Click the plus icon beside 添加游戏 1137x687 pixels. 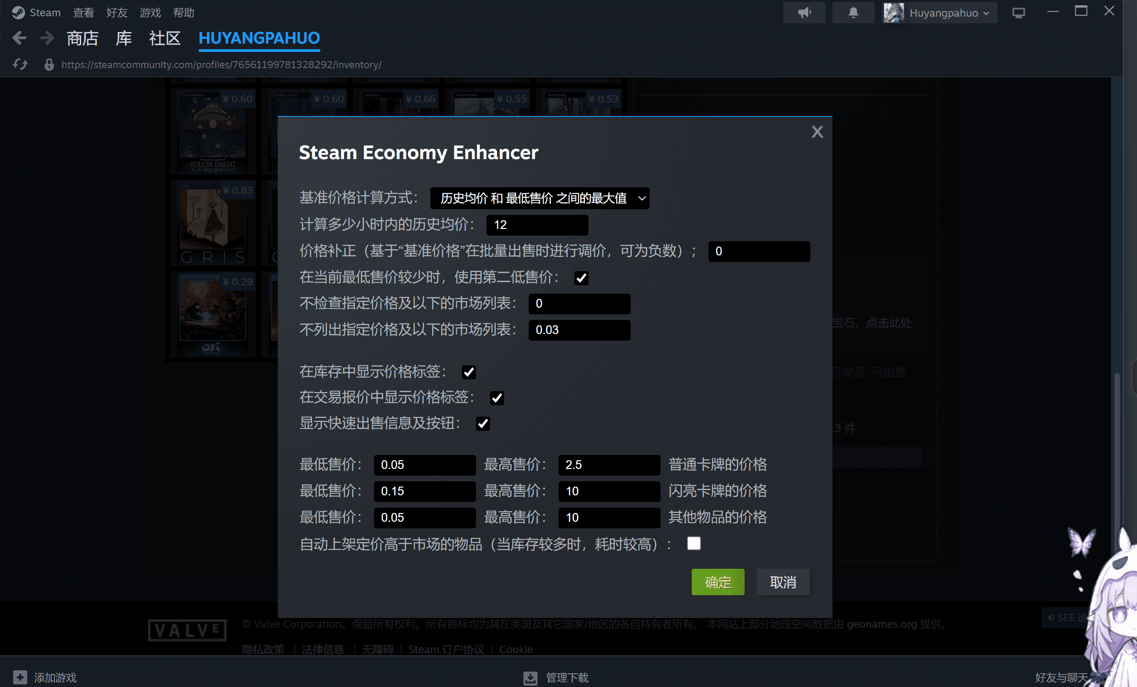(20, 677)
